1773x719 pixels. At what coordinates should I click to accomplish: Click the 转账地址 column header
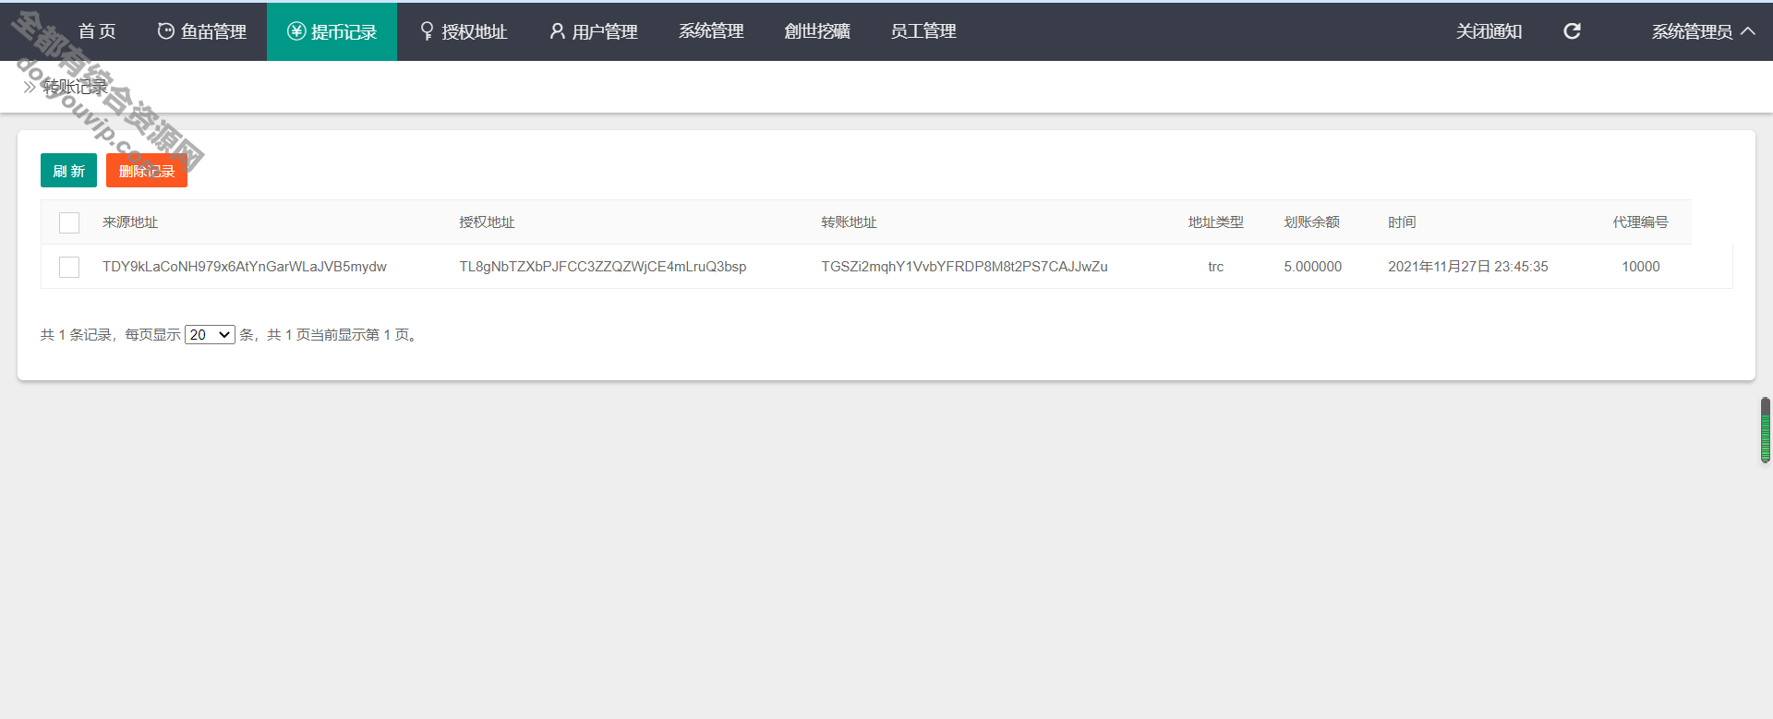pos(849,222)
